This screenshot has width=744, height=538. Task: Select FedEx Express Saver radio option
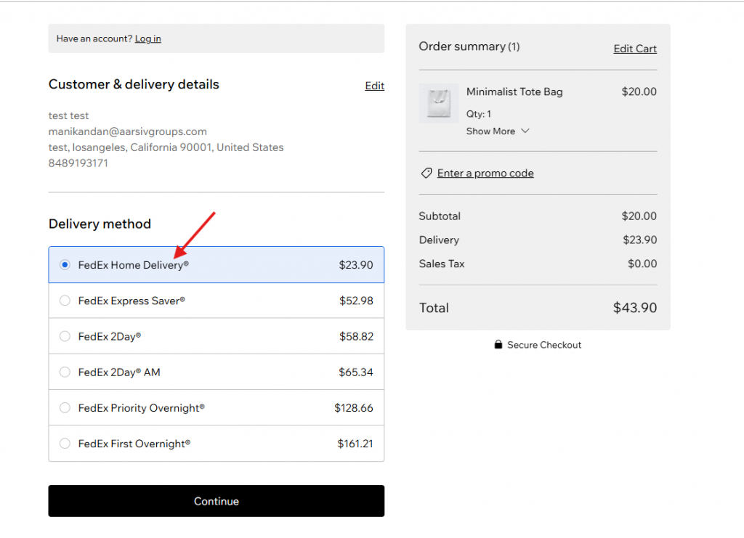(x=65, y=301)
